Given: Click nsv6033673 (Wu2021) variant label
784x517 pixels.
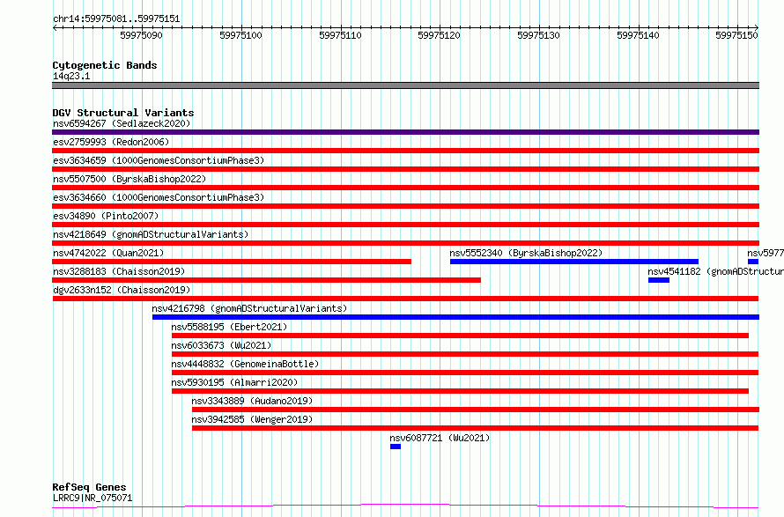Looking at the screenshot, I should 221,345.
